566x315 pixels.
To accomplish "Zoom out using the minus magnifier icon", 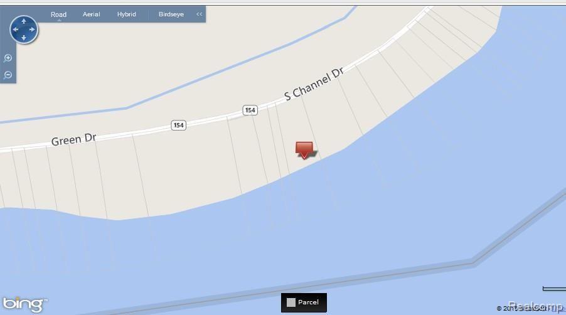I will point(8,75).
